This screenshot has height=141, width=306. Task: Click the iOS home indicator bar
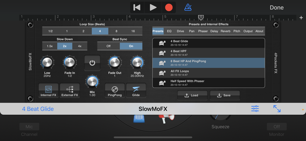click(x=153, y=137)
